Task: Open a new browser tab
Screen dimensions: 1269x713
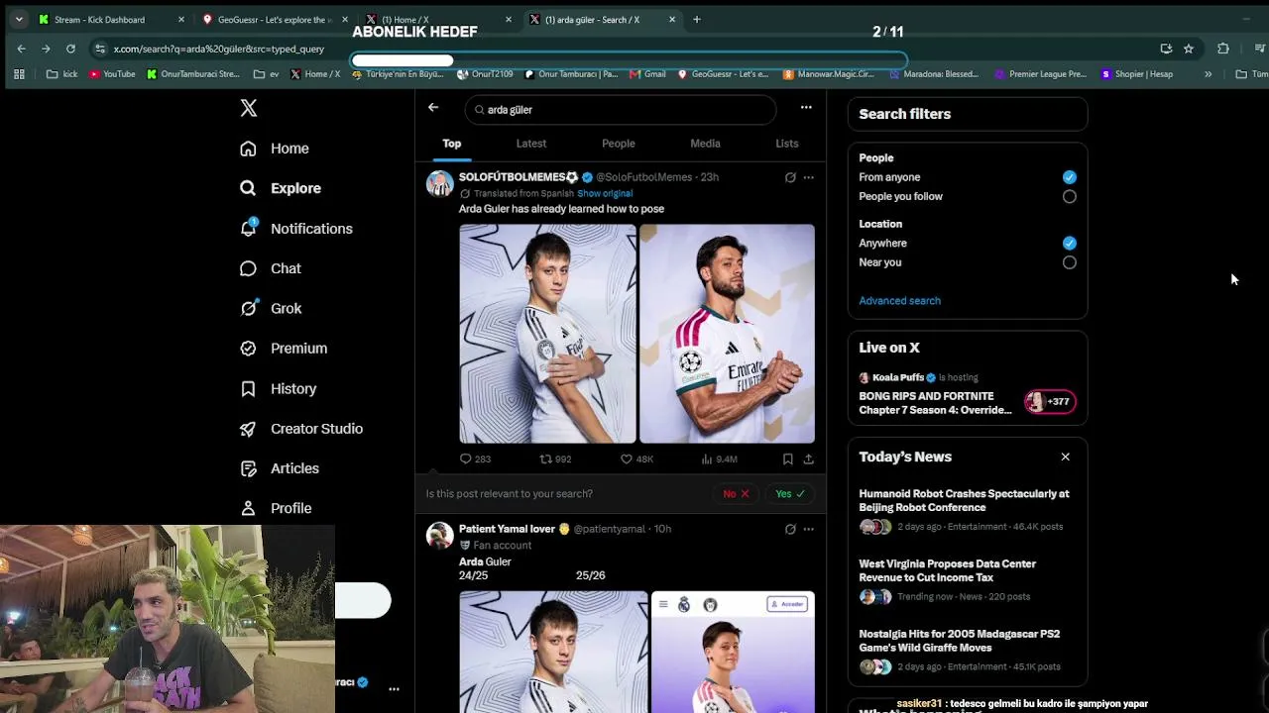Action: [x=697, y=19]
